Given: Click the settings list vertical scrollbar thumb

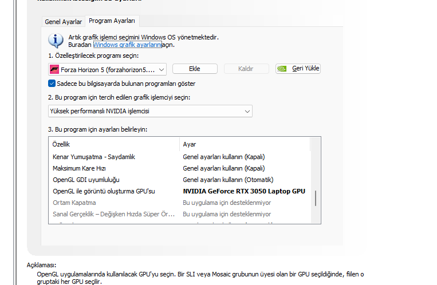Looking at the screenshot, I should pos(316,199).
